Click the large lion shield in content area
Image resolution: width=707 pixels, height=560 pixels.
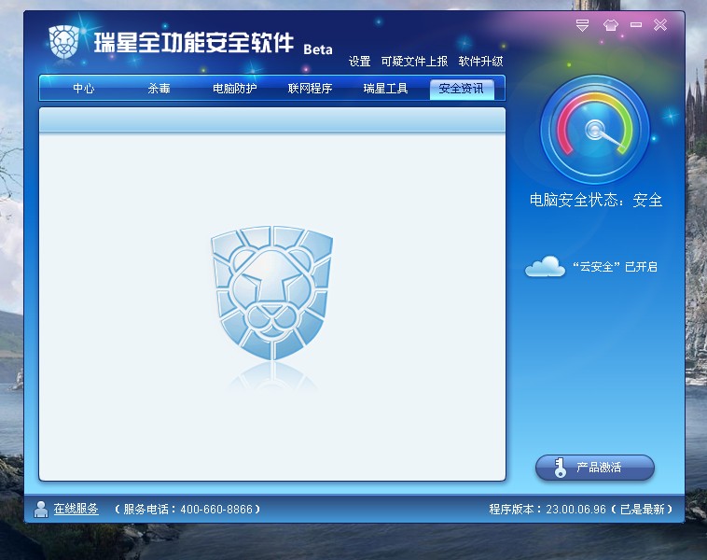point(272,293)
